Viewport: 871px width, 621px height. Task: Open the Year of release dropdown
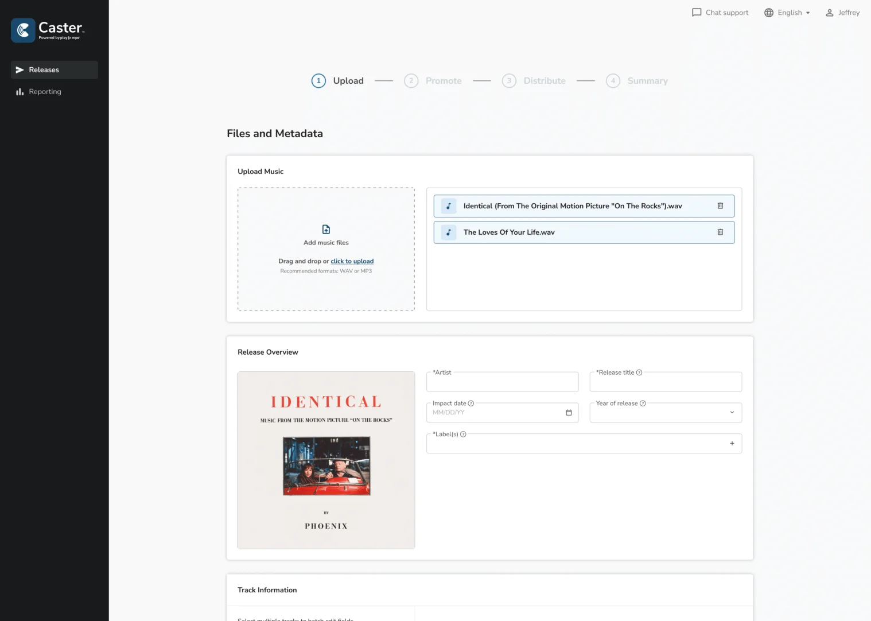tap(732, 412)
